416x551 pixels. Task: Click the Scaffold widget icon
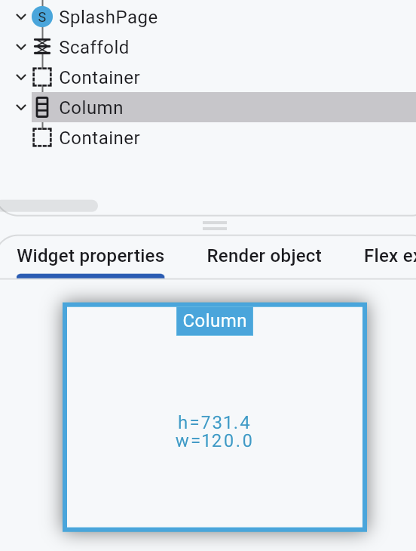point(42,47)
